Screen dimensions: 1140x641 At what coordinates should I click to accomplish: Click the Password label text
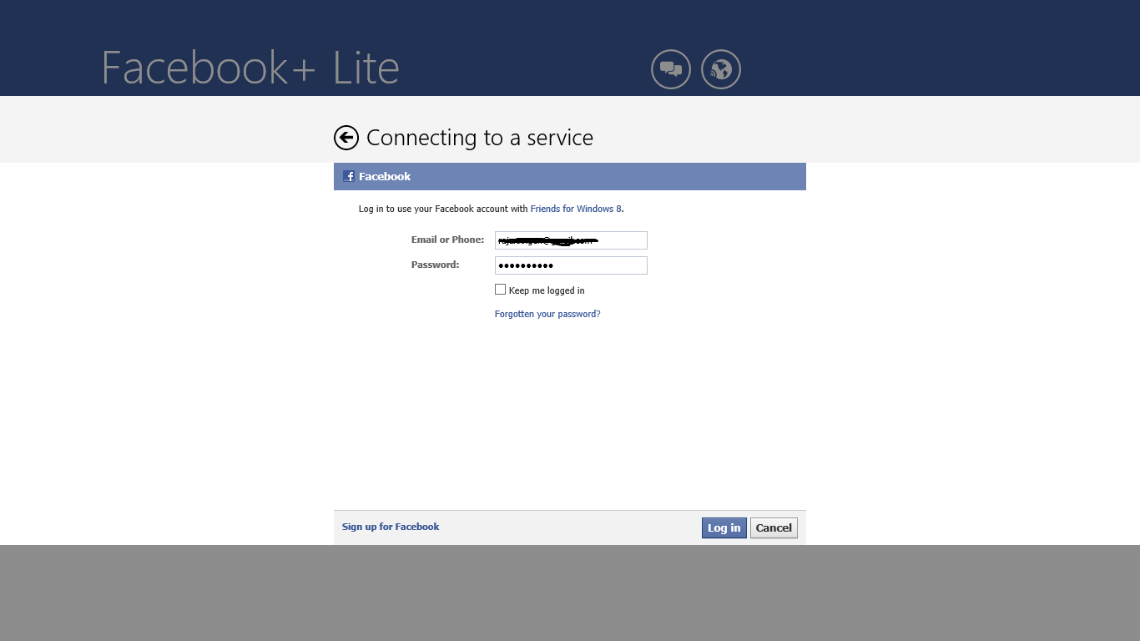pyautogui.click(x=435, y=265)
